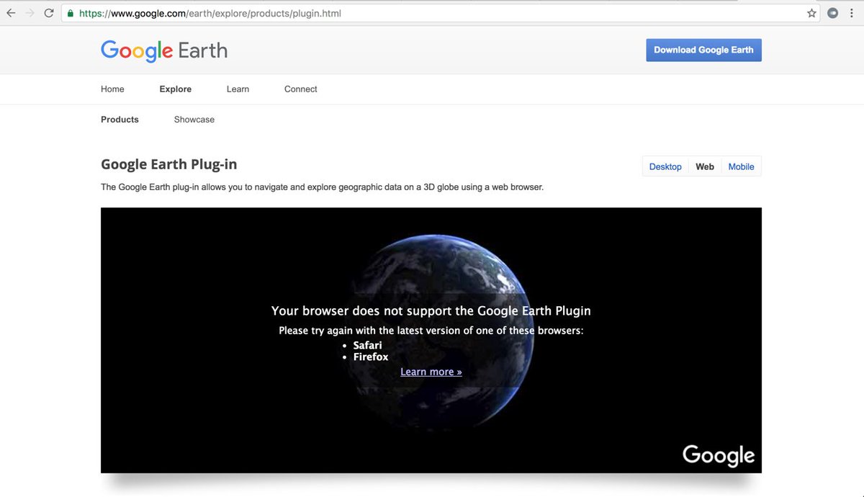The image size is (864, 497).
Task: Follow the Learn more link
Action: (x=431, y=372)
